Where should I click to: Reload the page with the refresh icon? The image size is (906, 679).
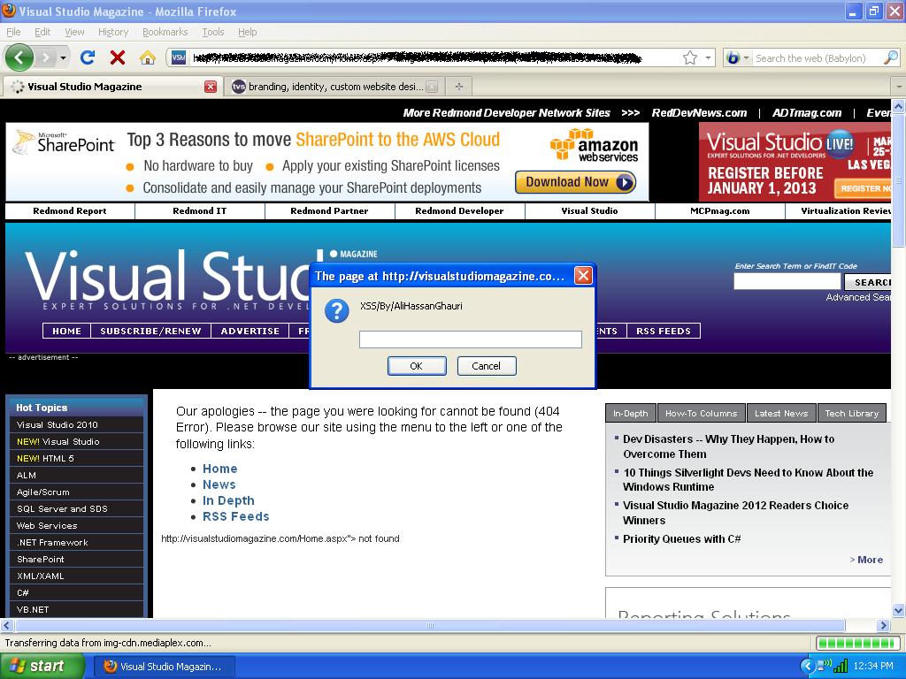pyautogui.click(x=88, y=57)
